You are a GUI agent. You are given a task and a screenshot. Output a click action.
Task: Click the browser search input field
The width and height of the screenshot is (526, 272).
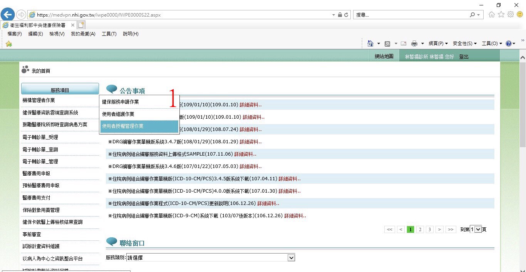410,15
